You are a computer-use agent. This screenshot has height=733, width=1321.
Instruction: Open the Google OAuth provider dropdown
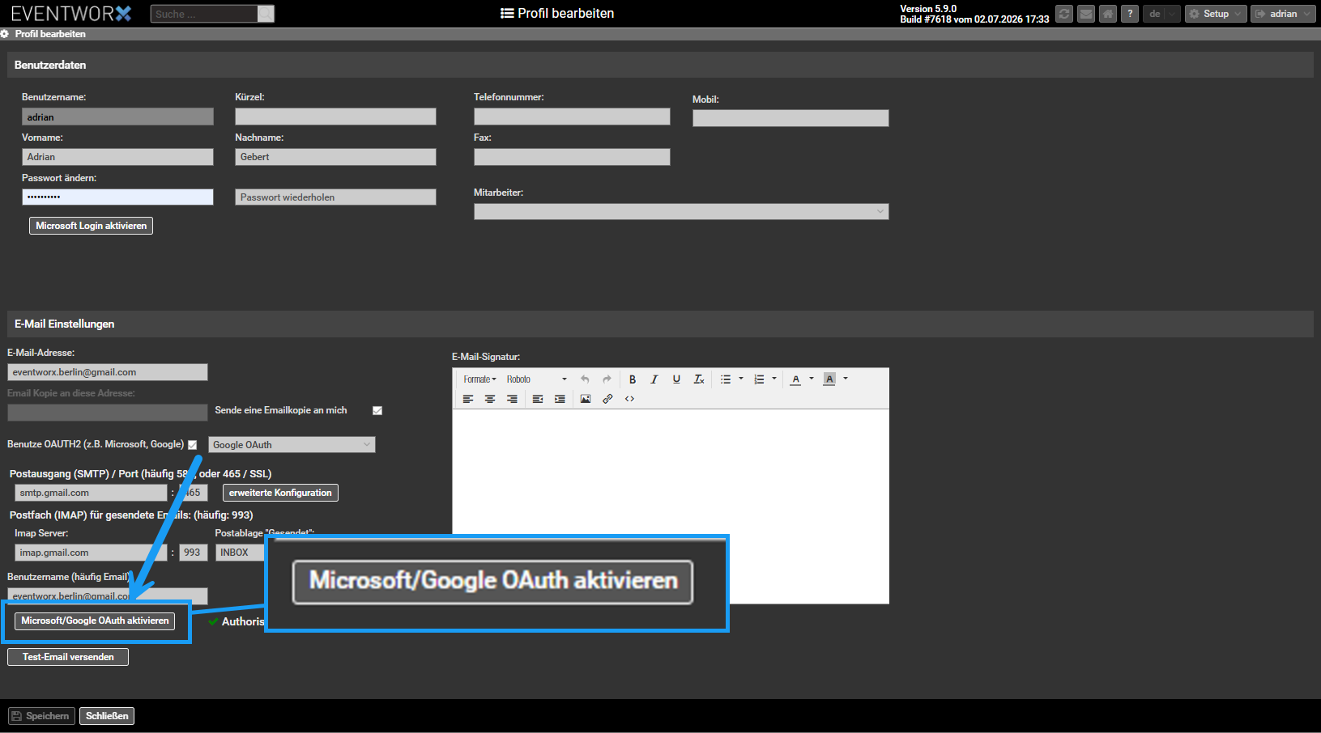click(x=292, y=445)
